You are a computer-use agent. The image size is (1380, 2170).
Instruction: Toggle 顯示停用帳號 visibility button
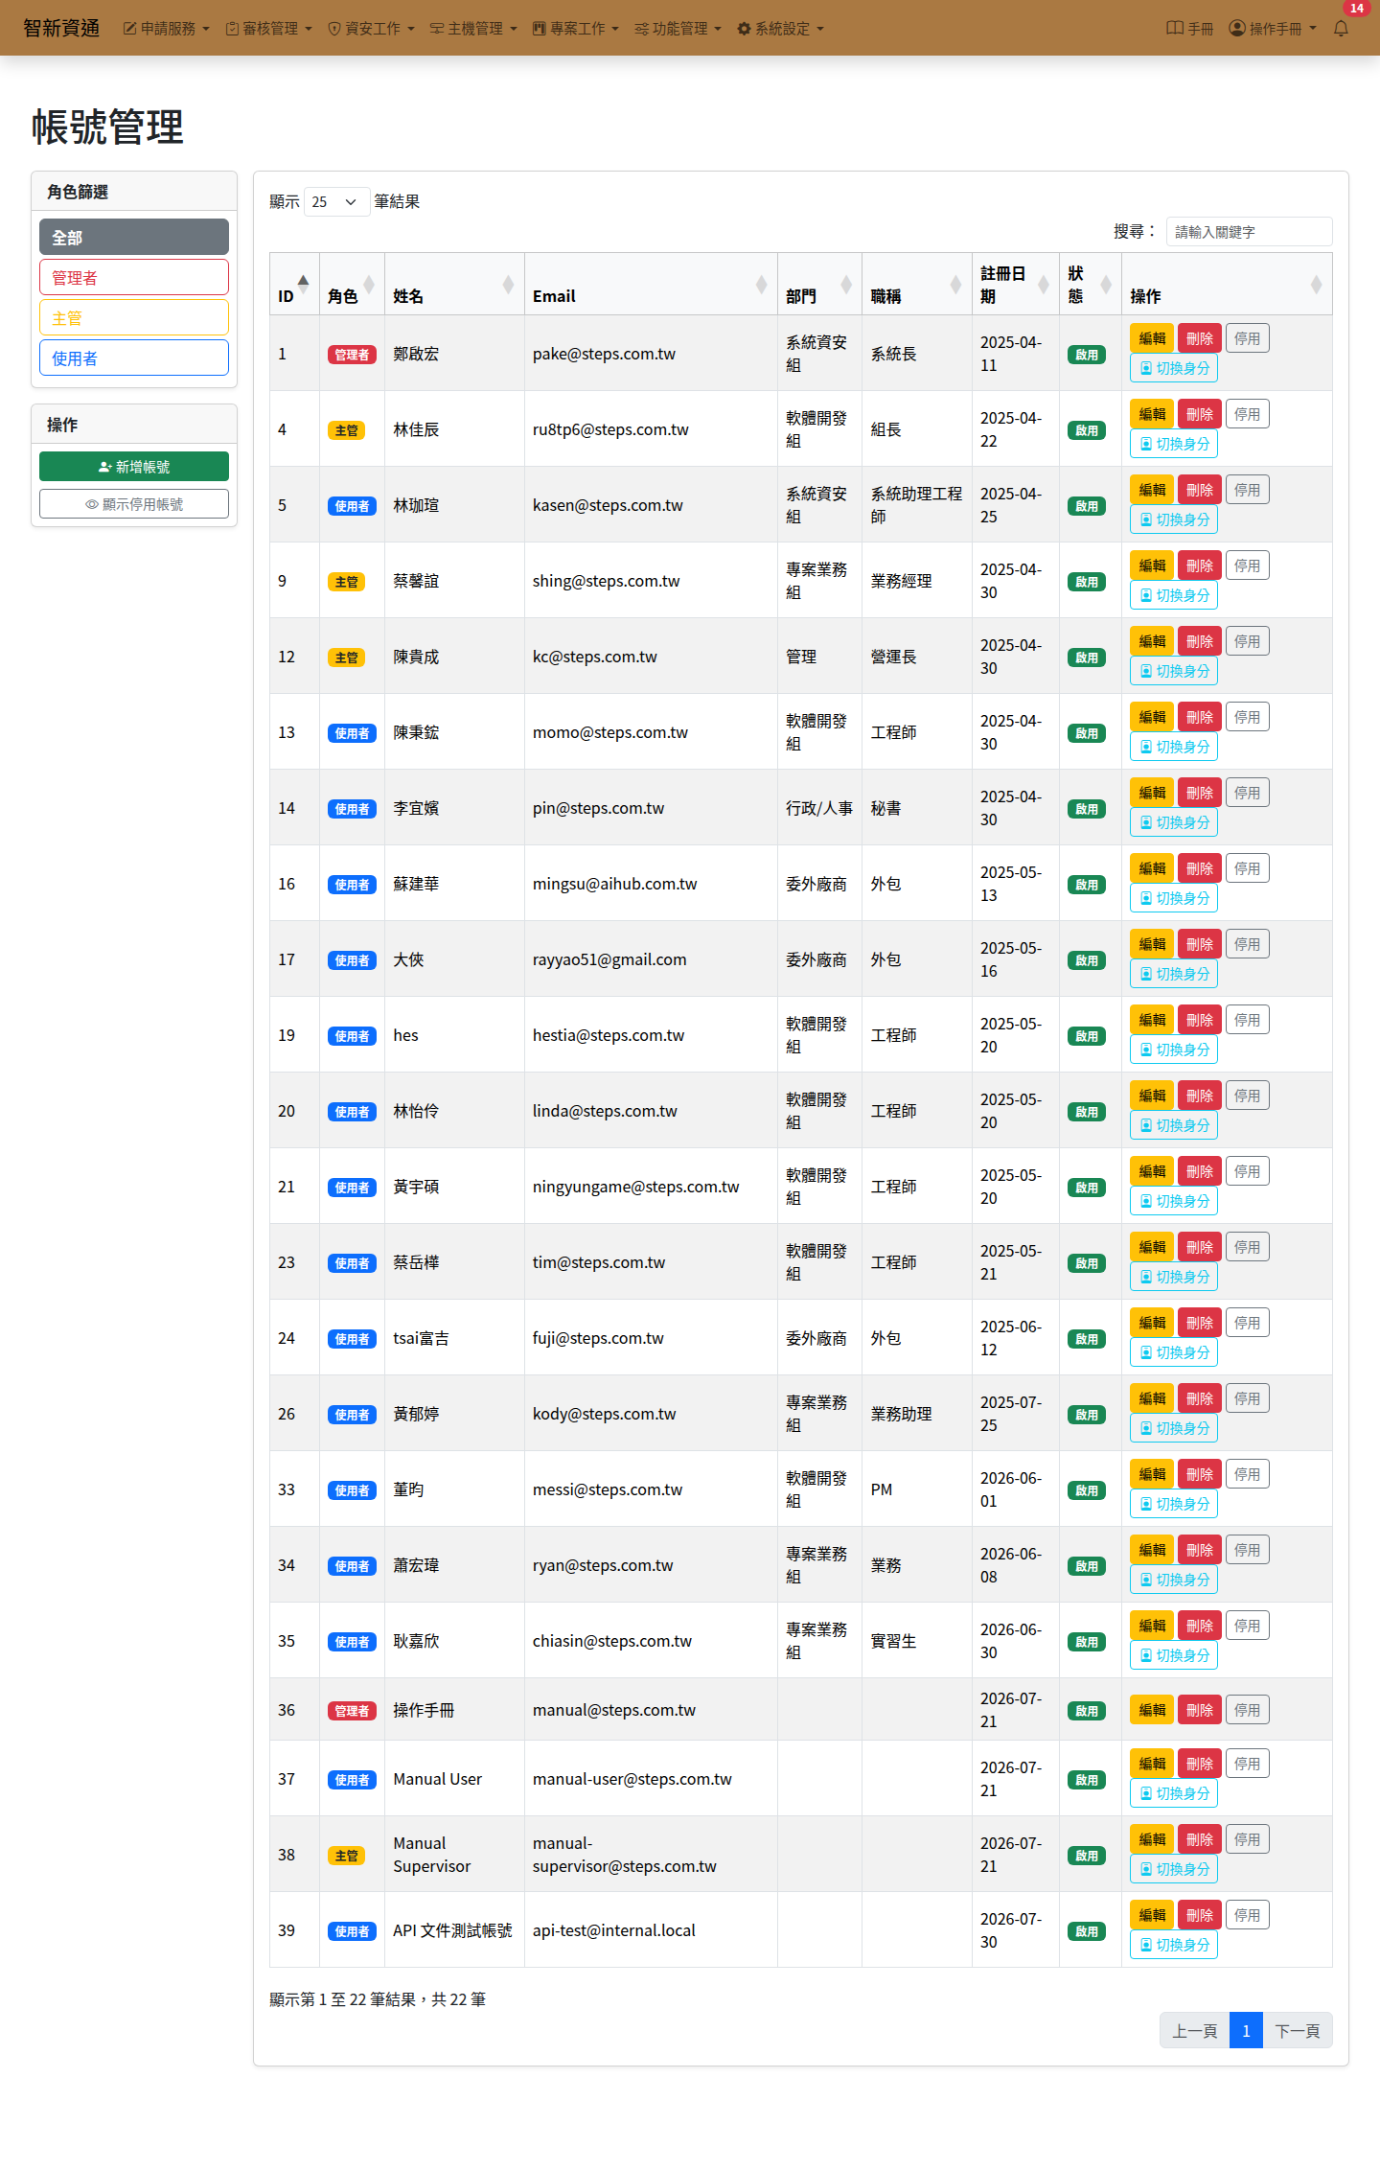134,504
